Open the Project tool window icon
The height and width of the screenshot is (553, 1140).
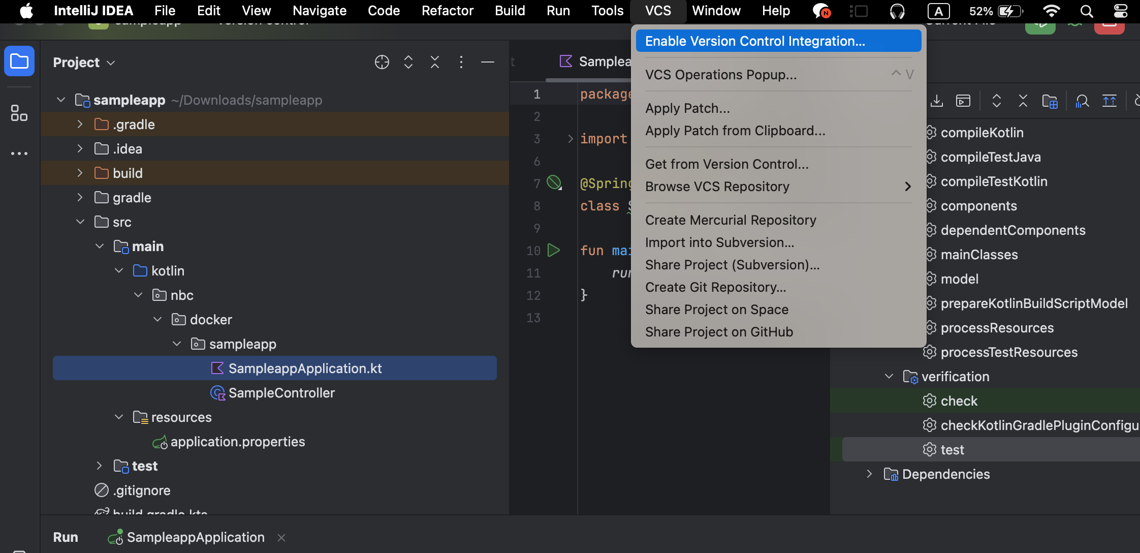pos(19,62)
